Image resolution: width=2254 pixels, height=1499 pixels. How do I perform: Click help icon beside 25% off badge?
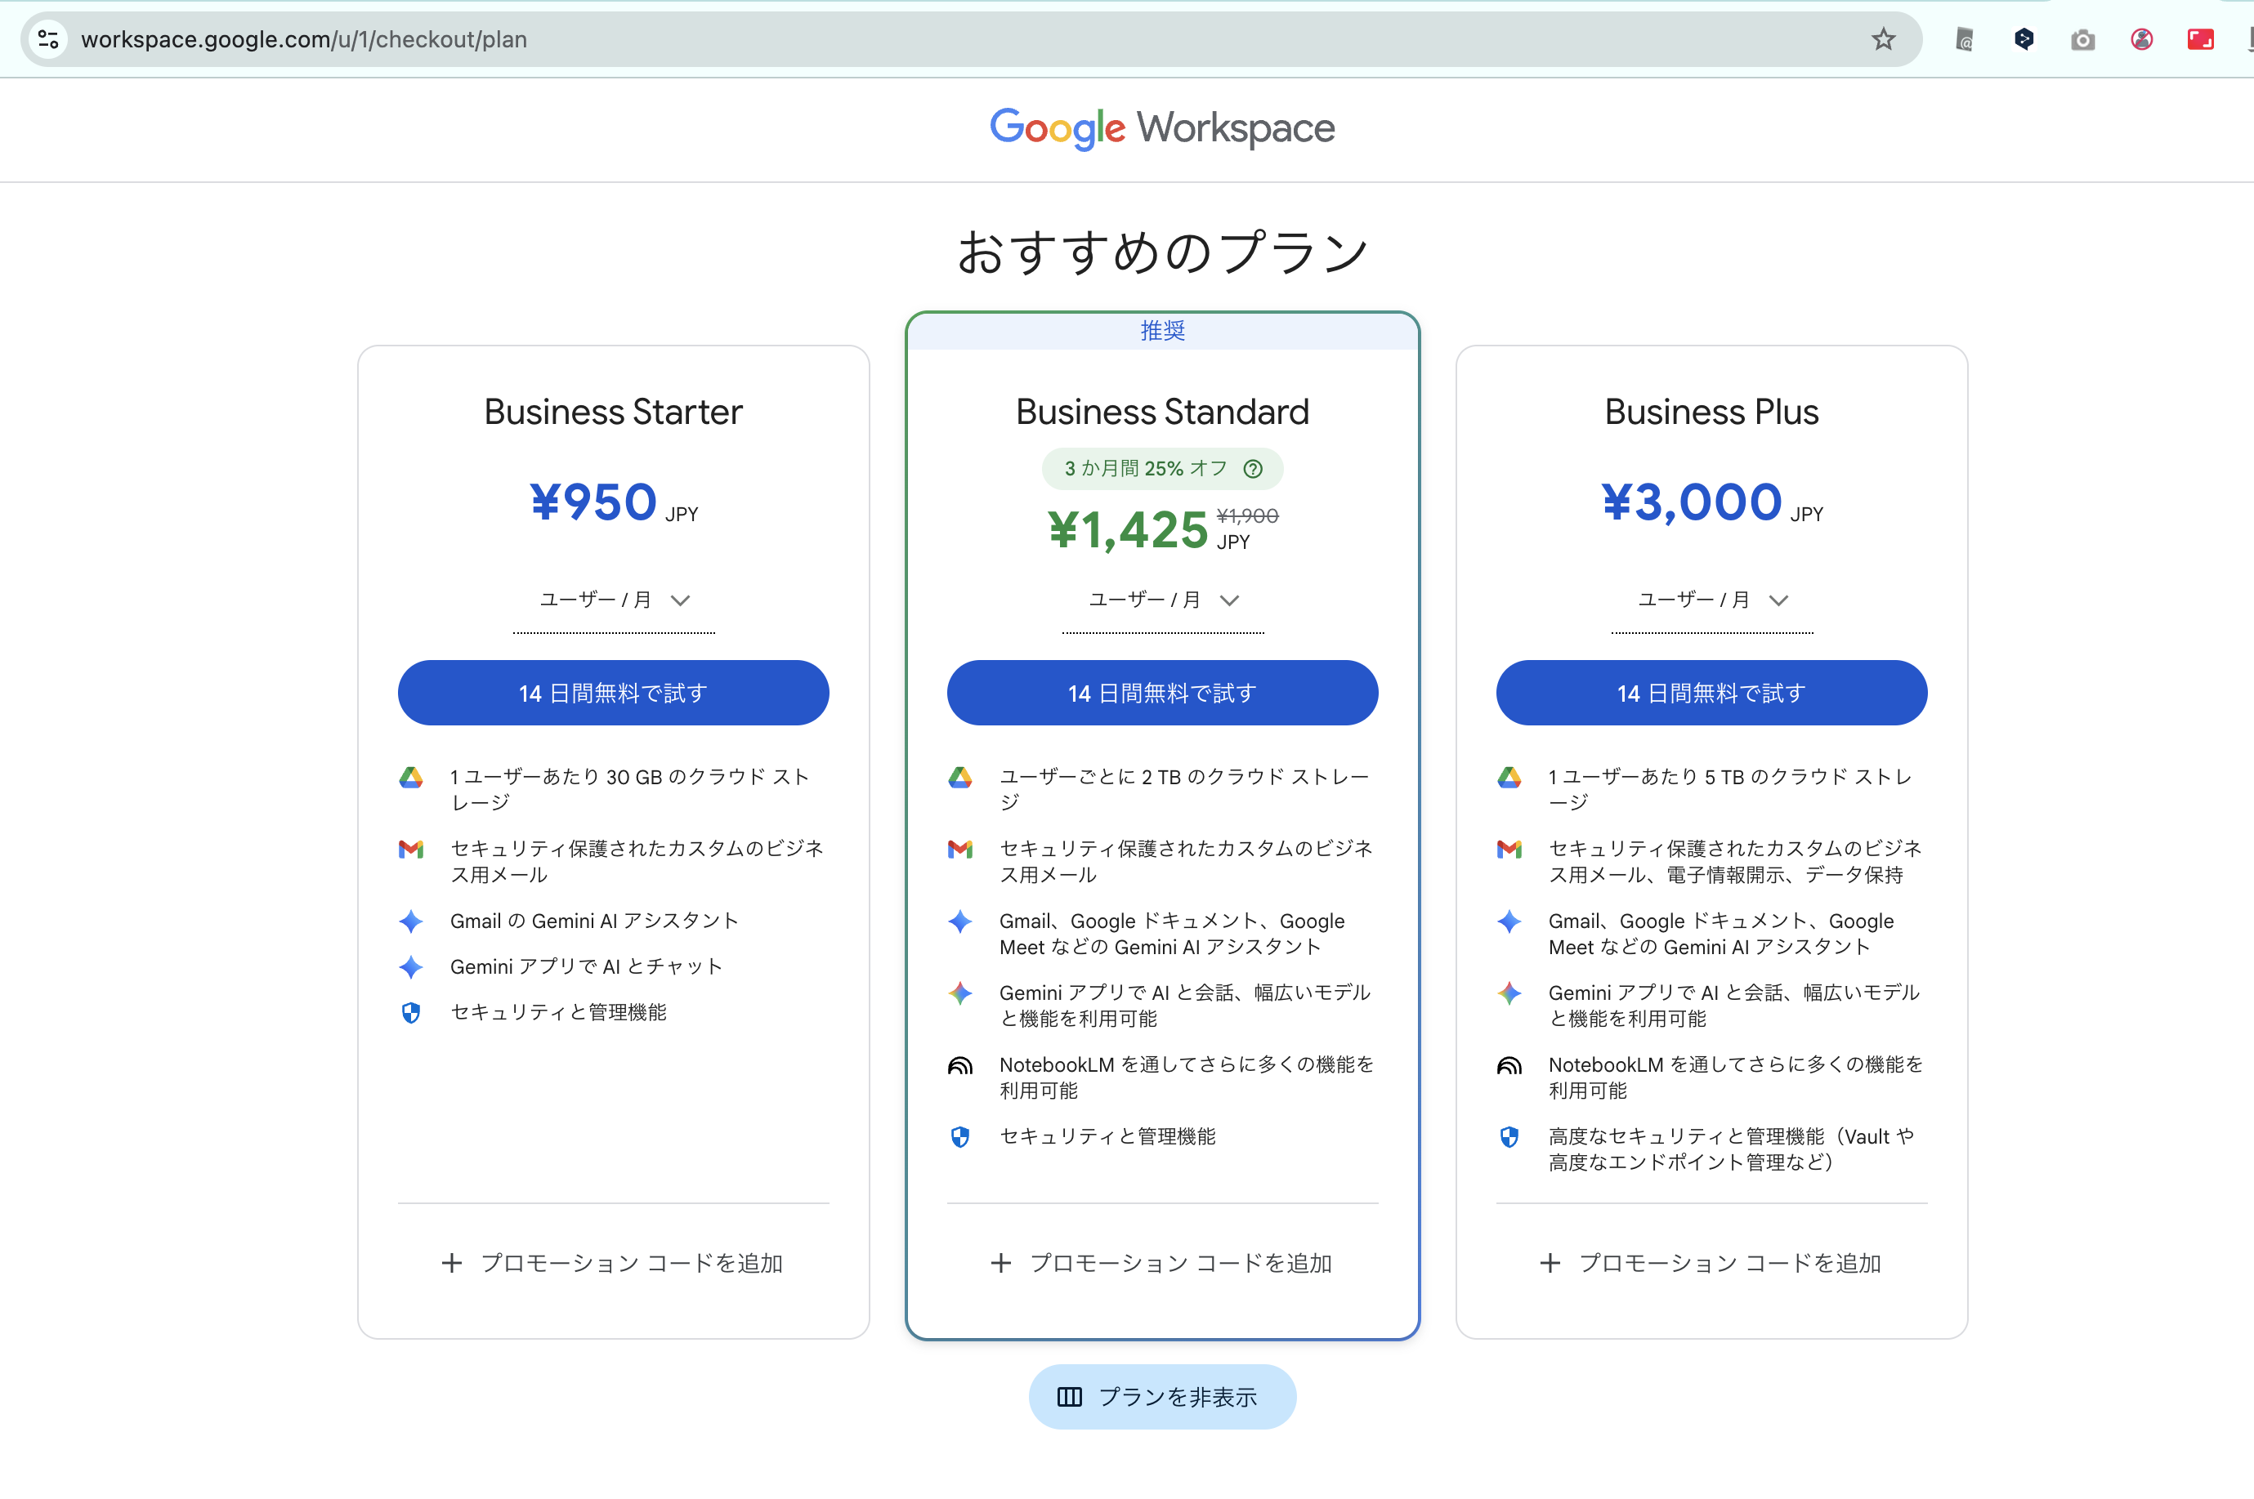point(1253,468)
